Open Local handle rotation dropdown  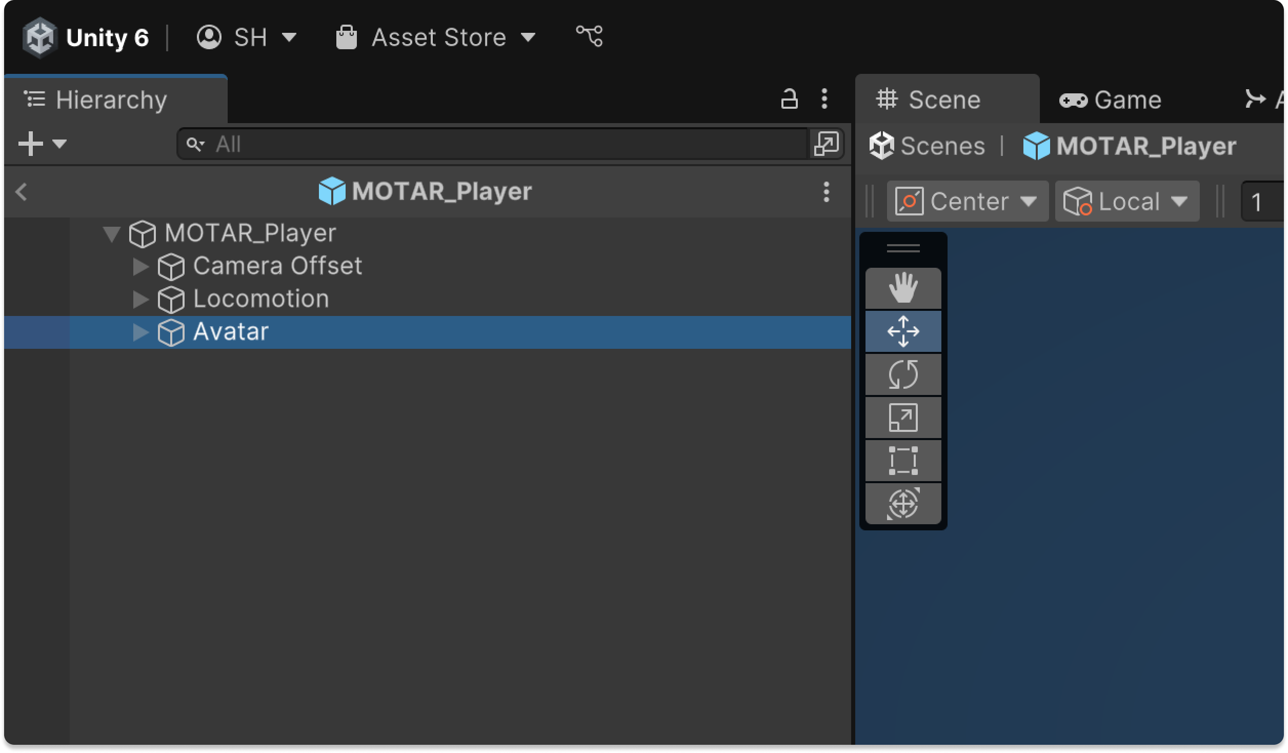tap(1127, 201)
